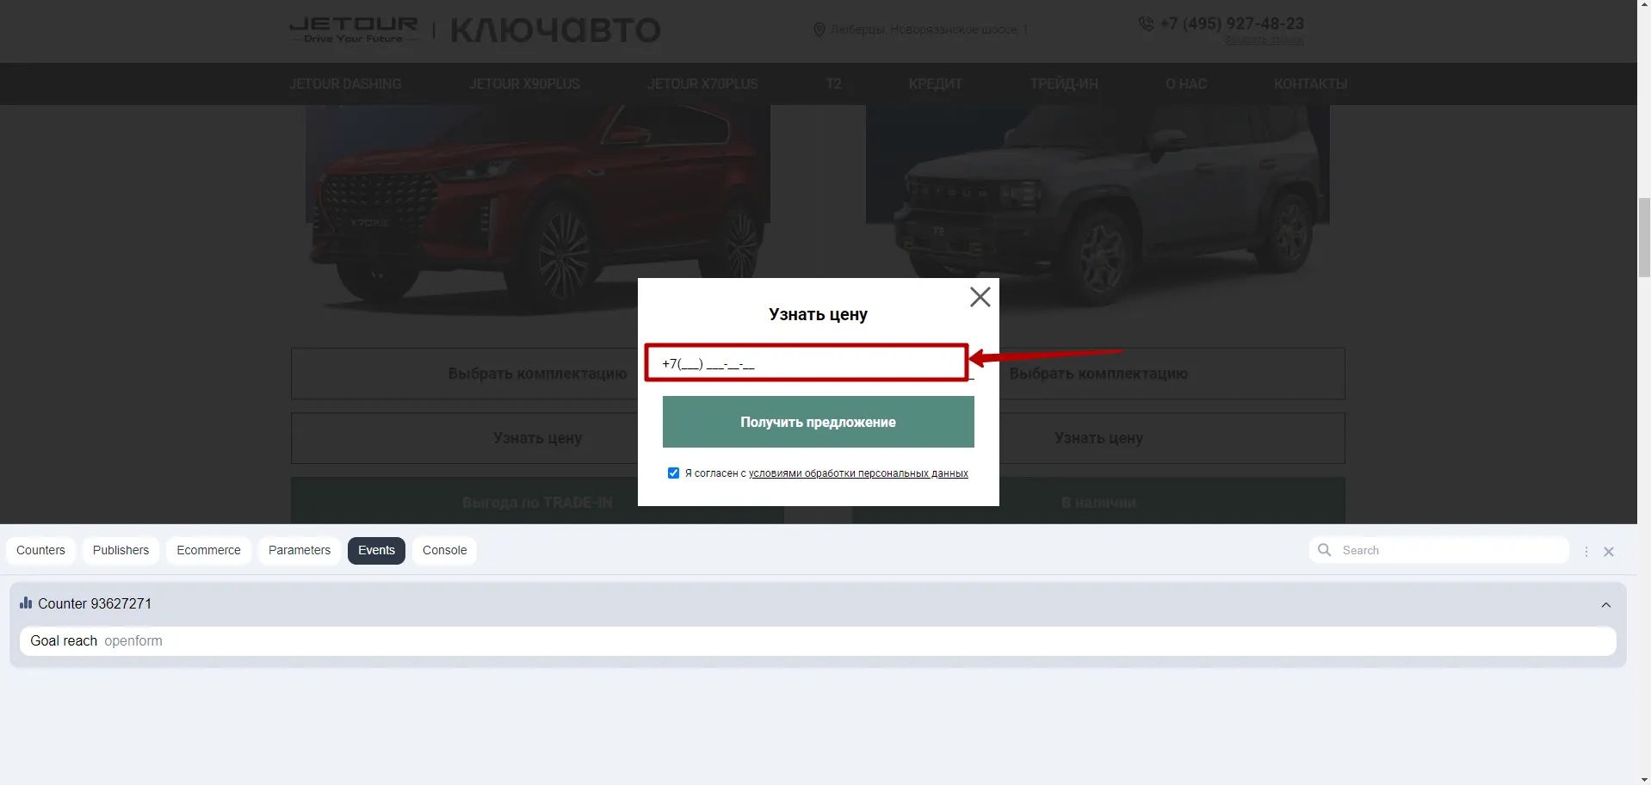Click the location pin icon
The width and height of the screenshot is (1651, 785).
point(819,30)
